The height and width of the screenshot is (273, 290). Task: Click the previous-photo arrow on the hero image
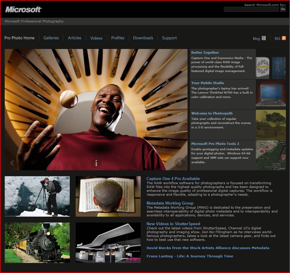click(x=12, y=163)
